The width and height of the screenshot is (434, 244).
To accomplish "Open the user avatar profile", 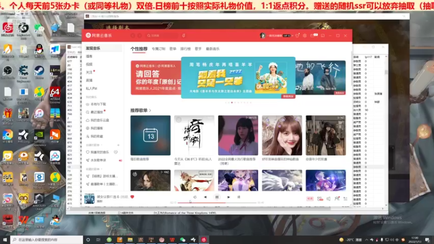I will click(263, 35).
